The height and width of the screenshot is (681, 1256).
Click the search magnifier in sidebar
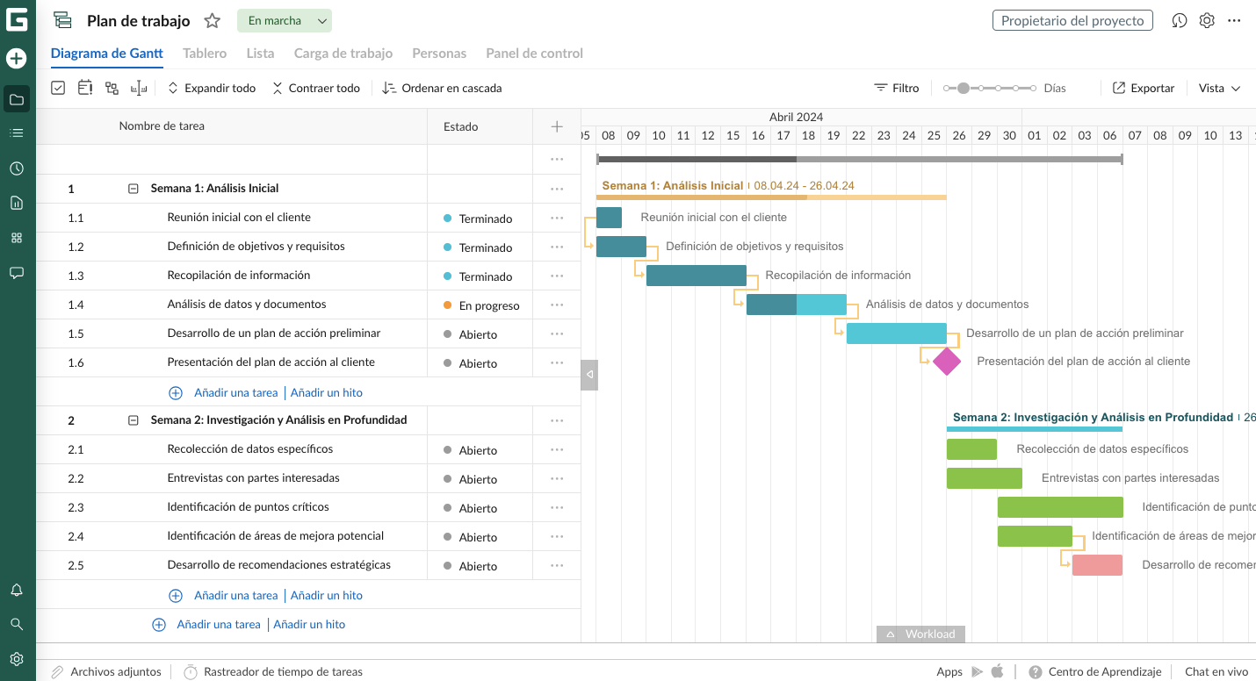[17, 624]
